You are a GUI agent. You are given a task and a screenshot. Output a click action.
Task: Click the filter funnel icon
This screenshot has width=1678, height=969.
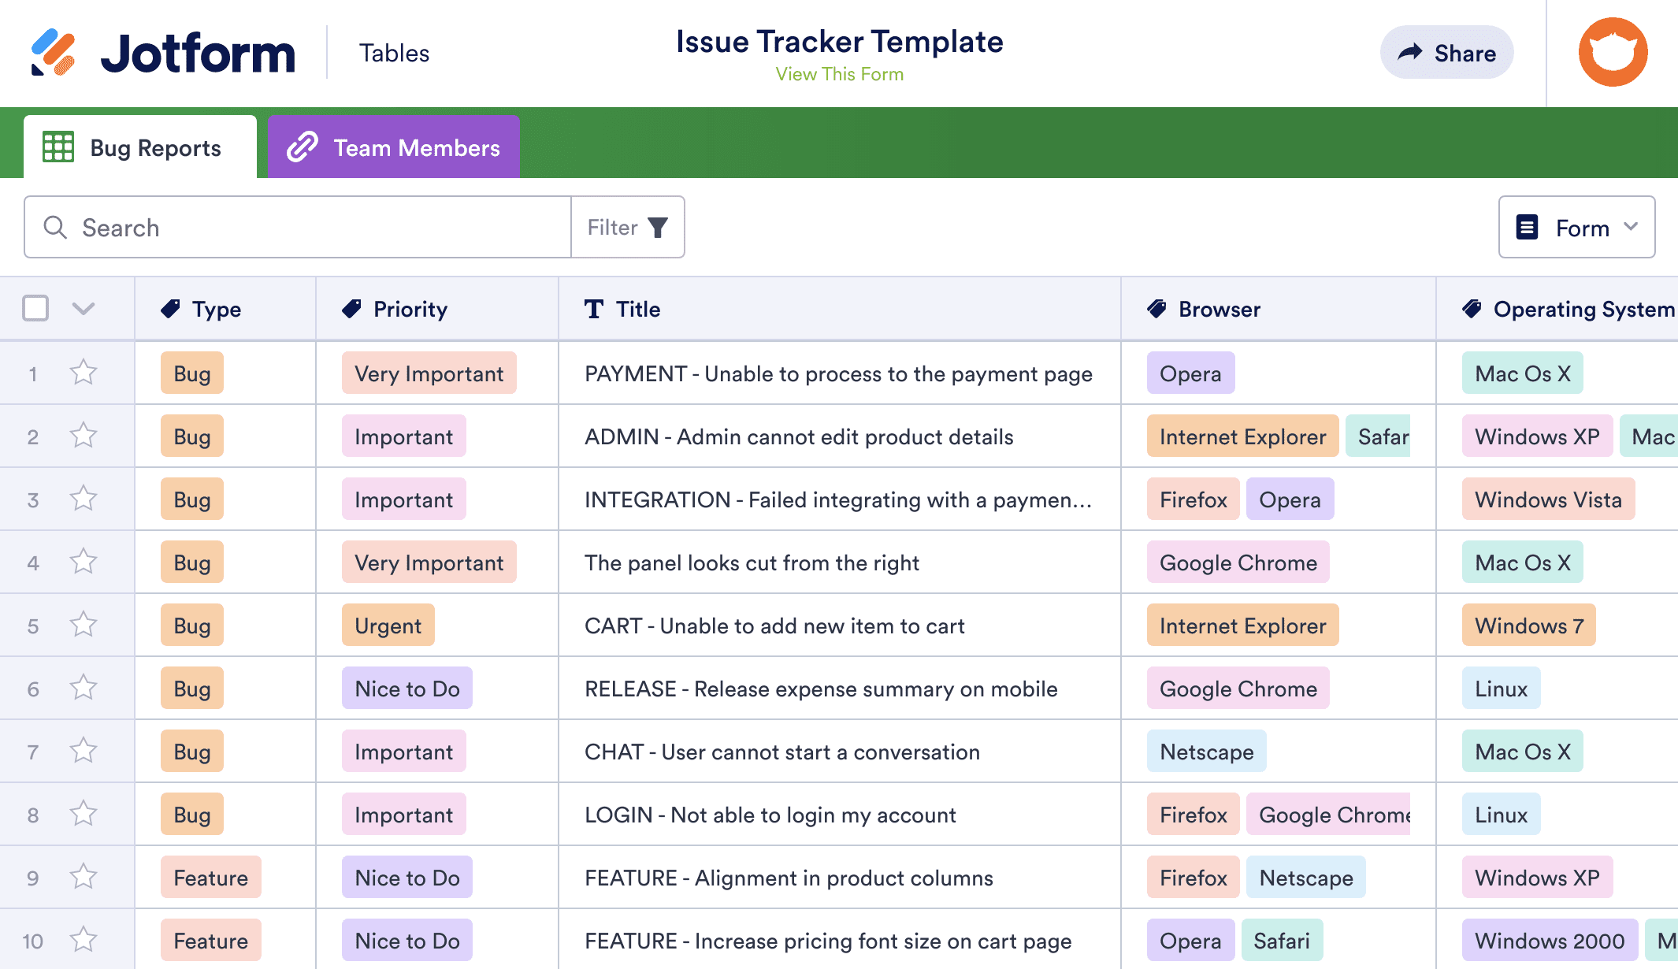[x=658, y=228]
